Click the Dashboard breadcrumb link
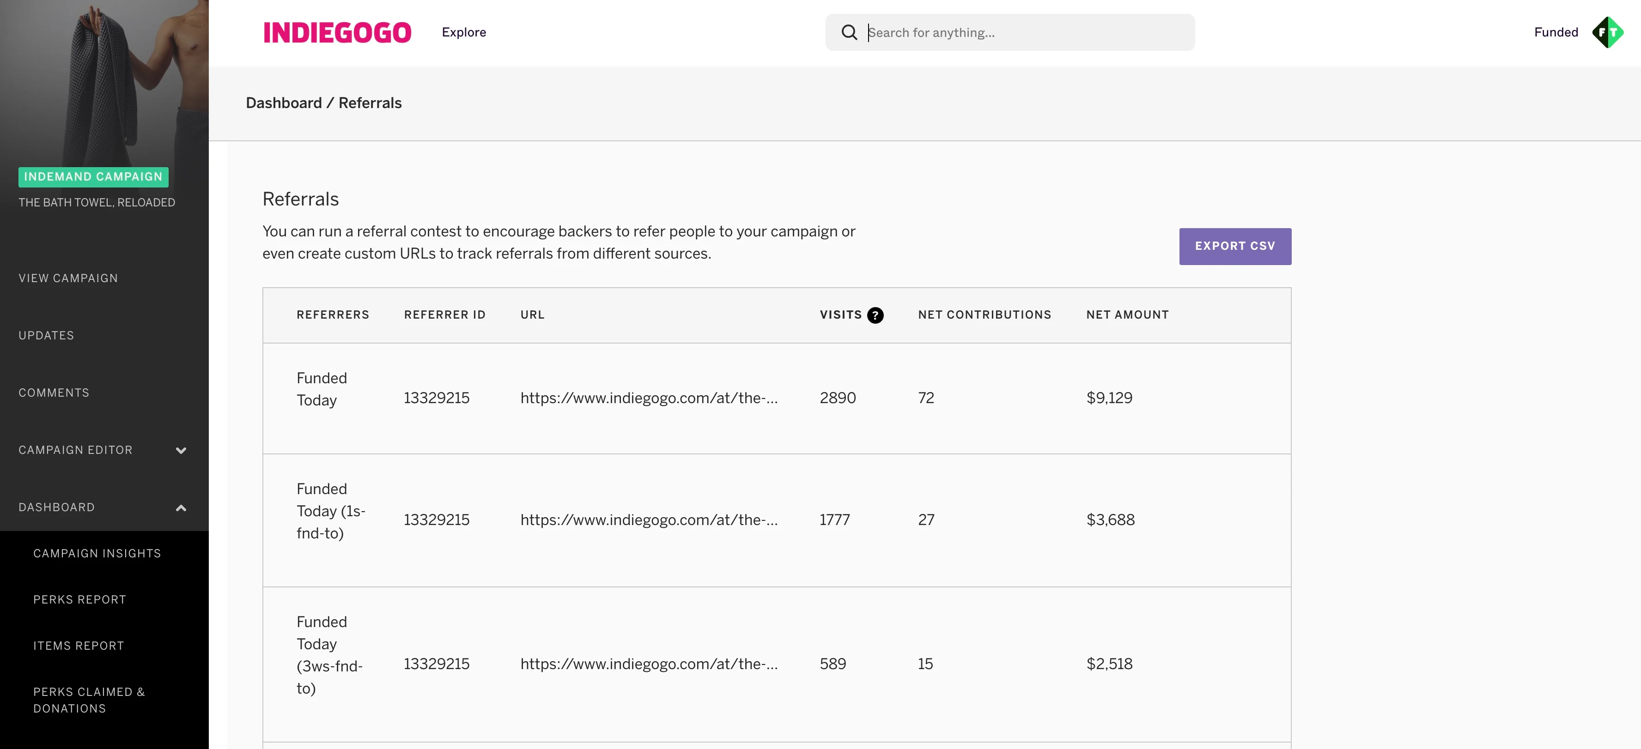The image size is (1641, 749). 284,103
